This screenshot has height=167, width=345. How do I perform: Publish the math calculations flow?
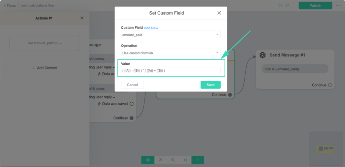tap(315, 5)
